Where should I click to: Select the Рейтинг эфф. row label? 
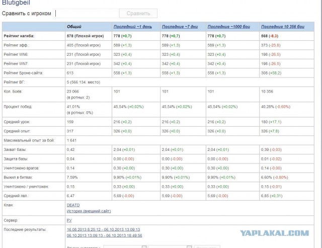(17, 45)
